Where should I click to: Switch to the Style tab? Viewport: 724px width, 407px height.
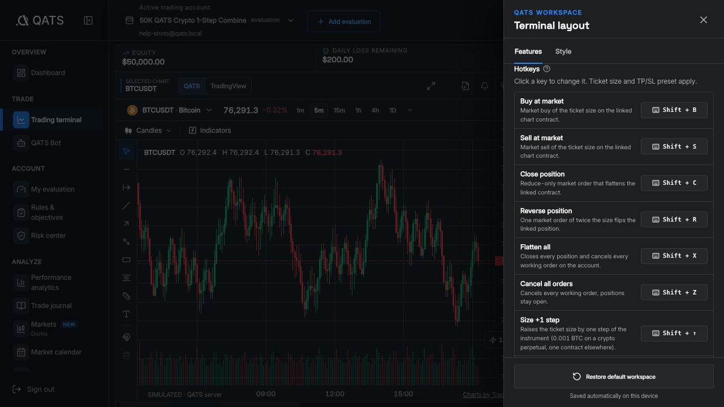pyautogui.click(x=563, y=51)
